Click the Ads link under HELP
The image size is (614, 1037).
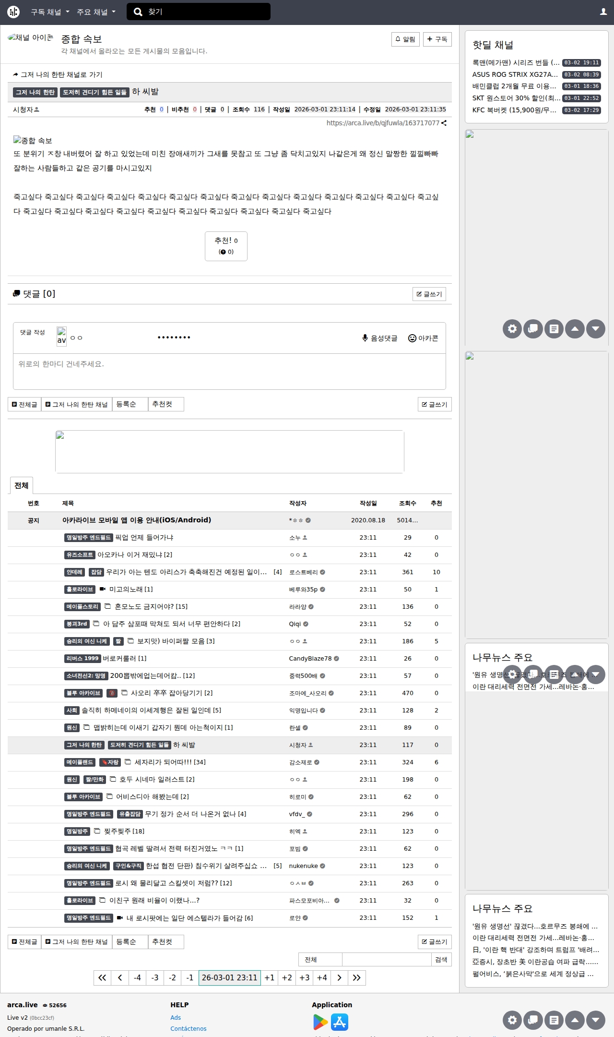(176, 1017)
